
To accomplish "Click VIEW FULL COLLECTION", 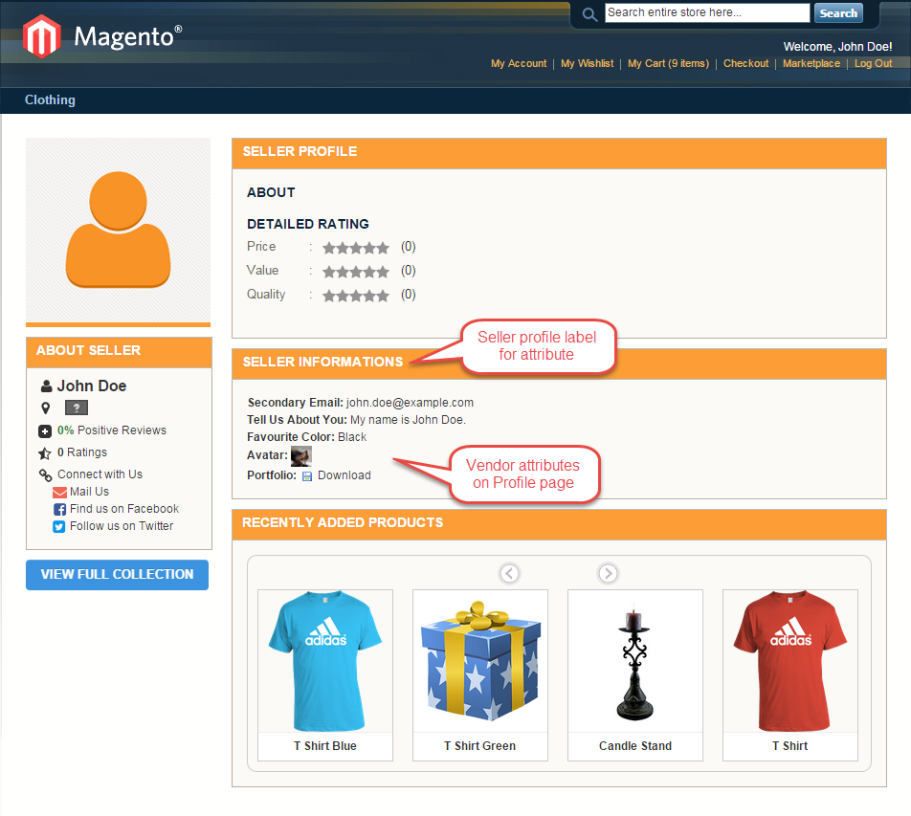I will click(x=117, y=574).
